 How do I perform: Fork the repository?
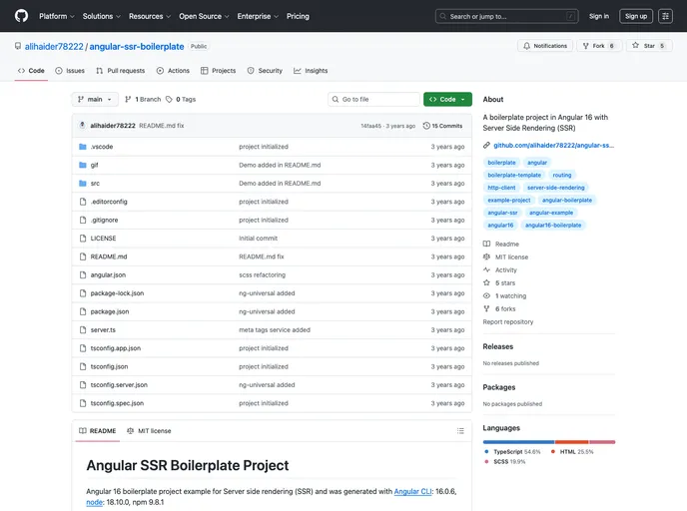coord(598,46)
